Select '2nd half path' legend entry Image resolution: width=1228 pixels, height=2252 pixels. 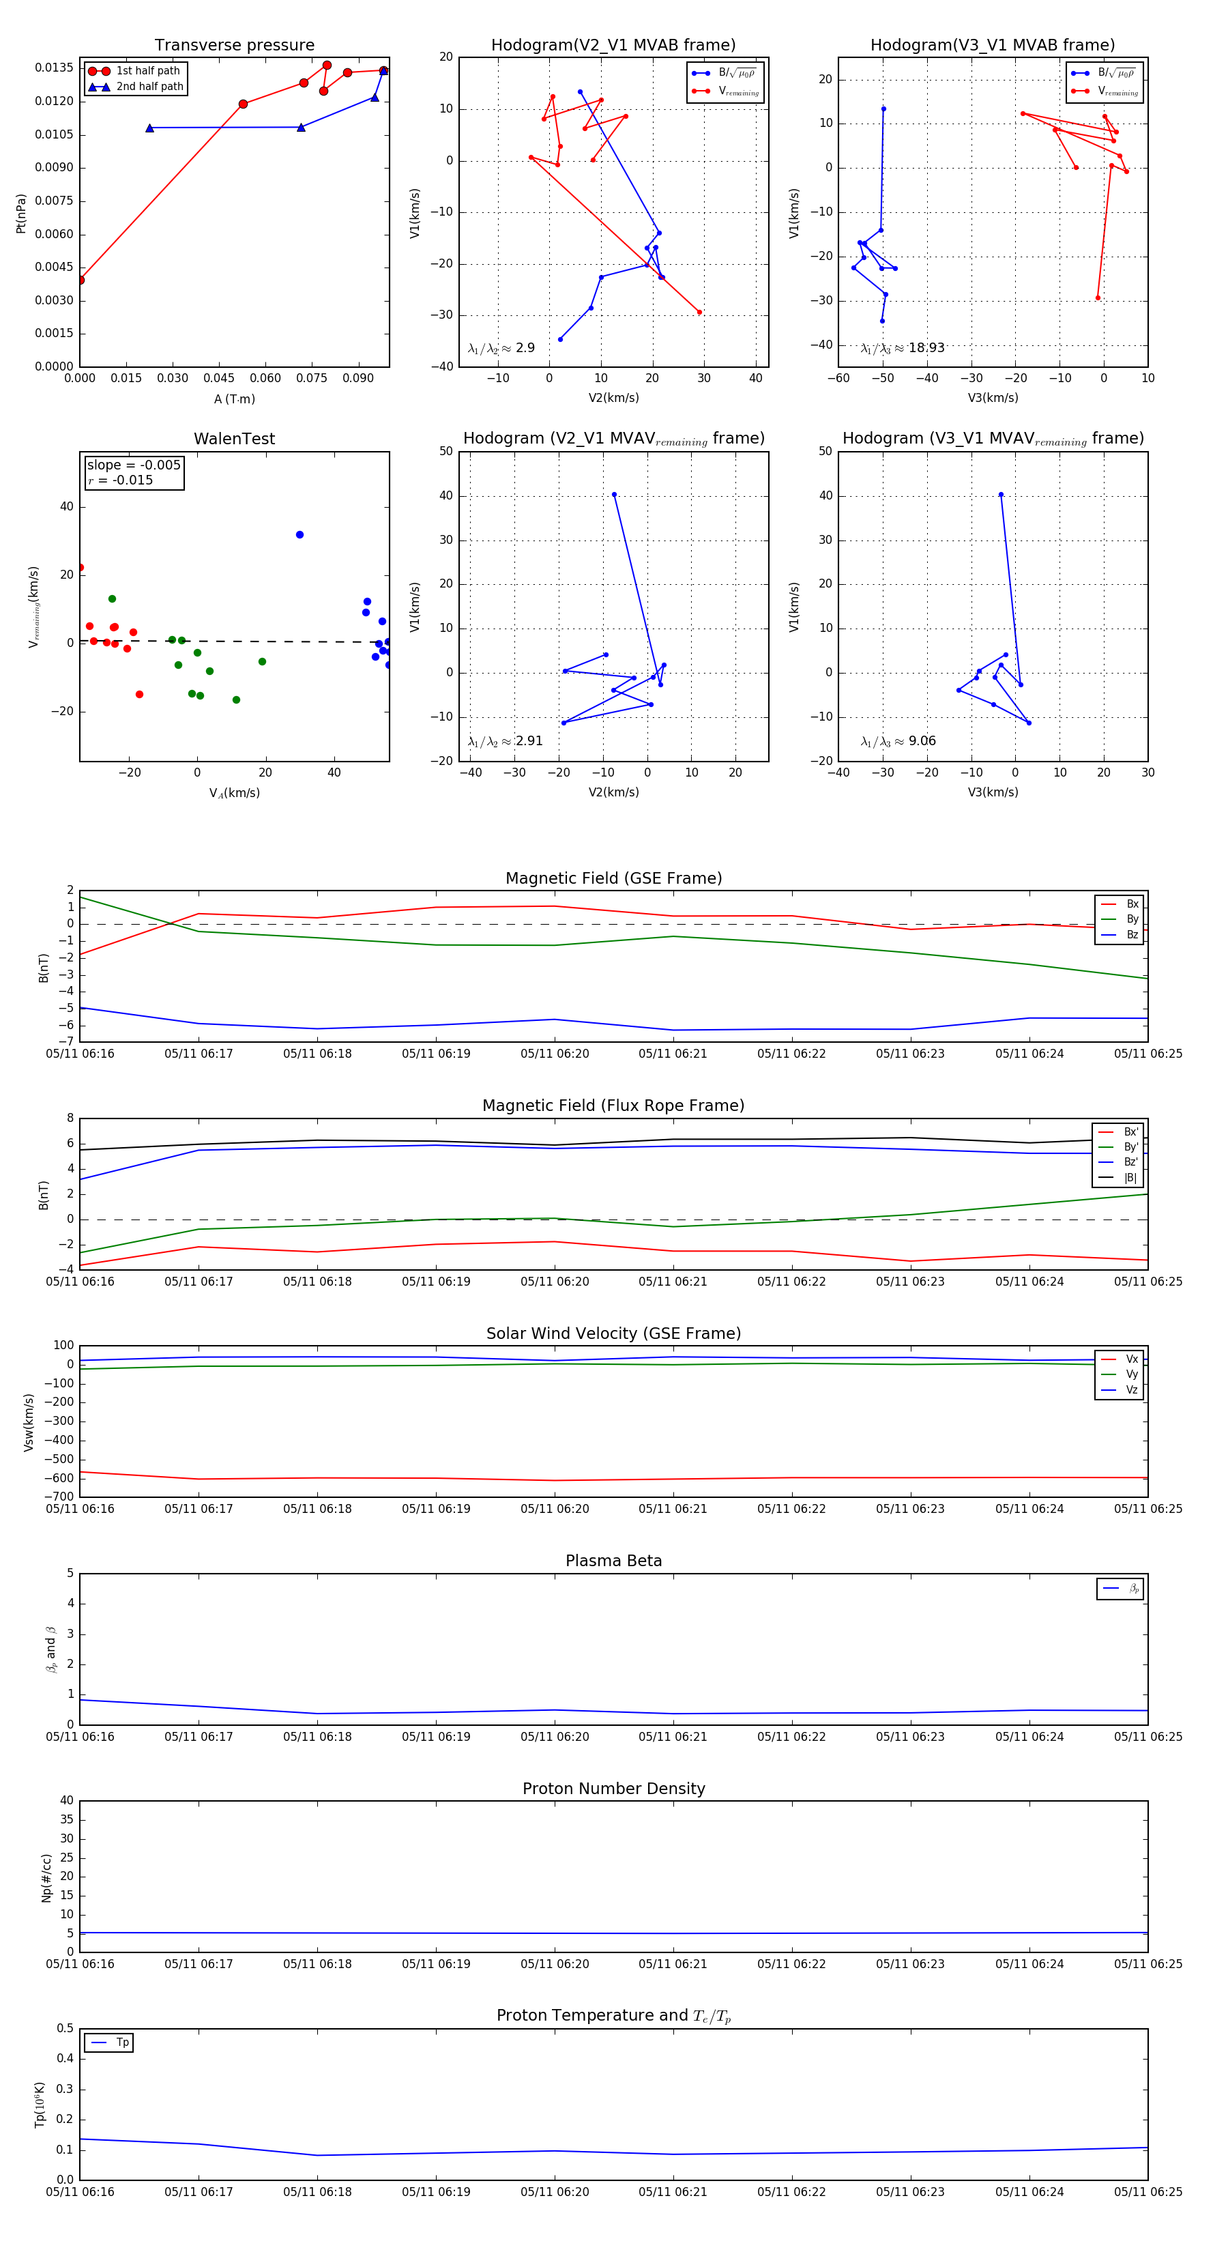click(x=136, y=87)
